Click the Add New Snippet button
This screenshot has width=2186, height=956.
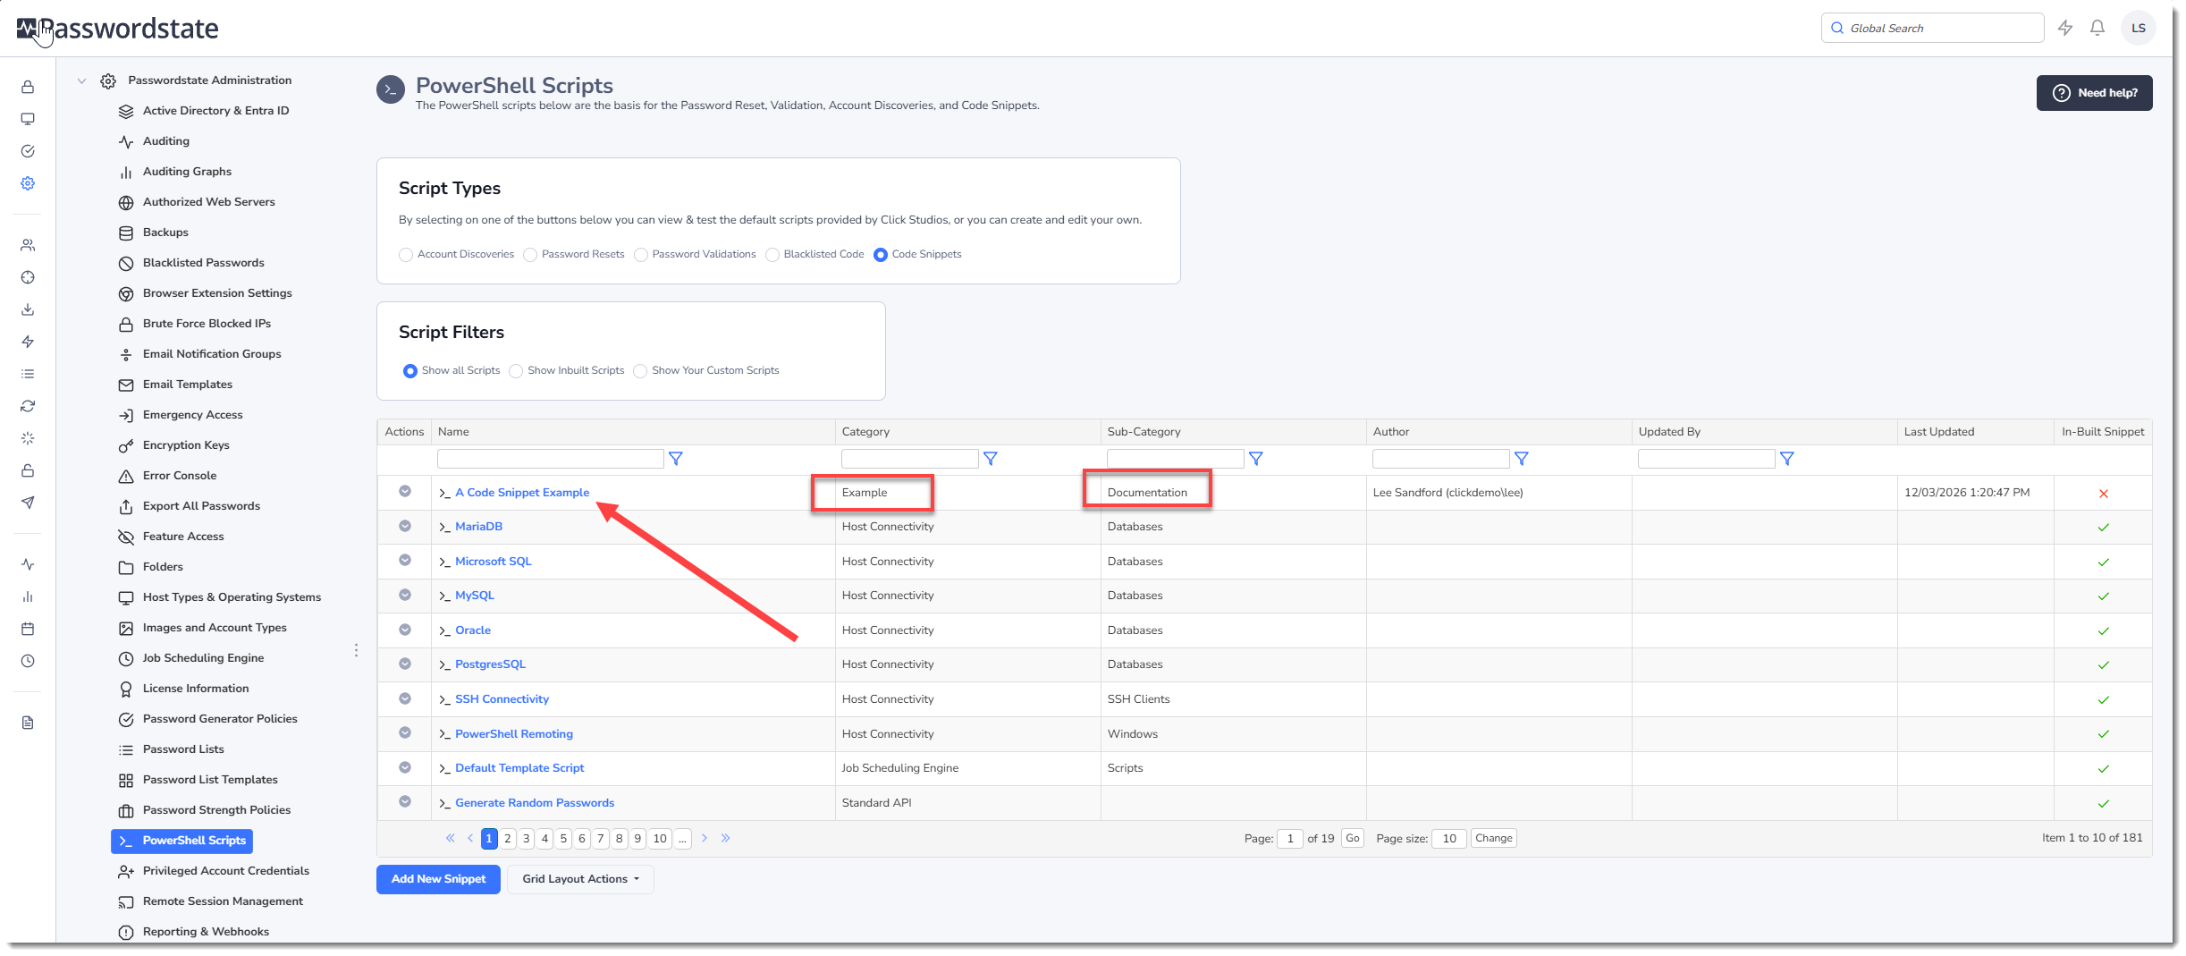coord(438,879)
